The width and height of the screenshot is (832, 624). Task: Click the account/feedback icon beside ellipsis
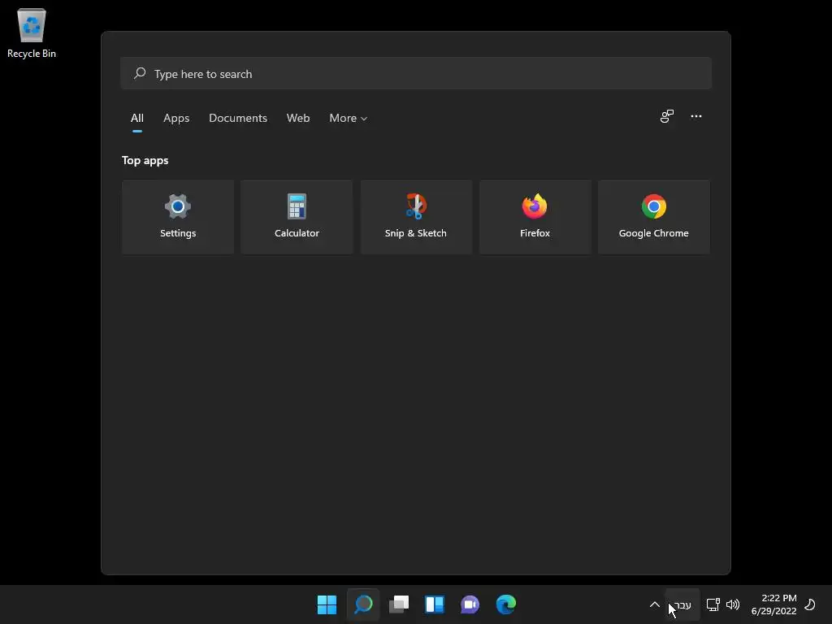point(667,116)
